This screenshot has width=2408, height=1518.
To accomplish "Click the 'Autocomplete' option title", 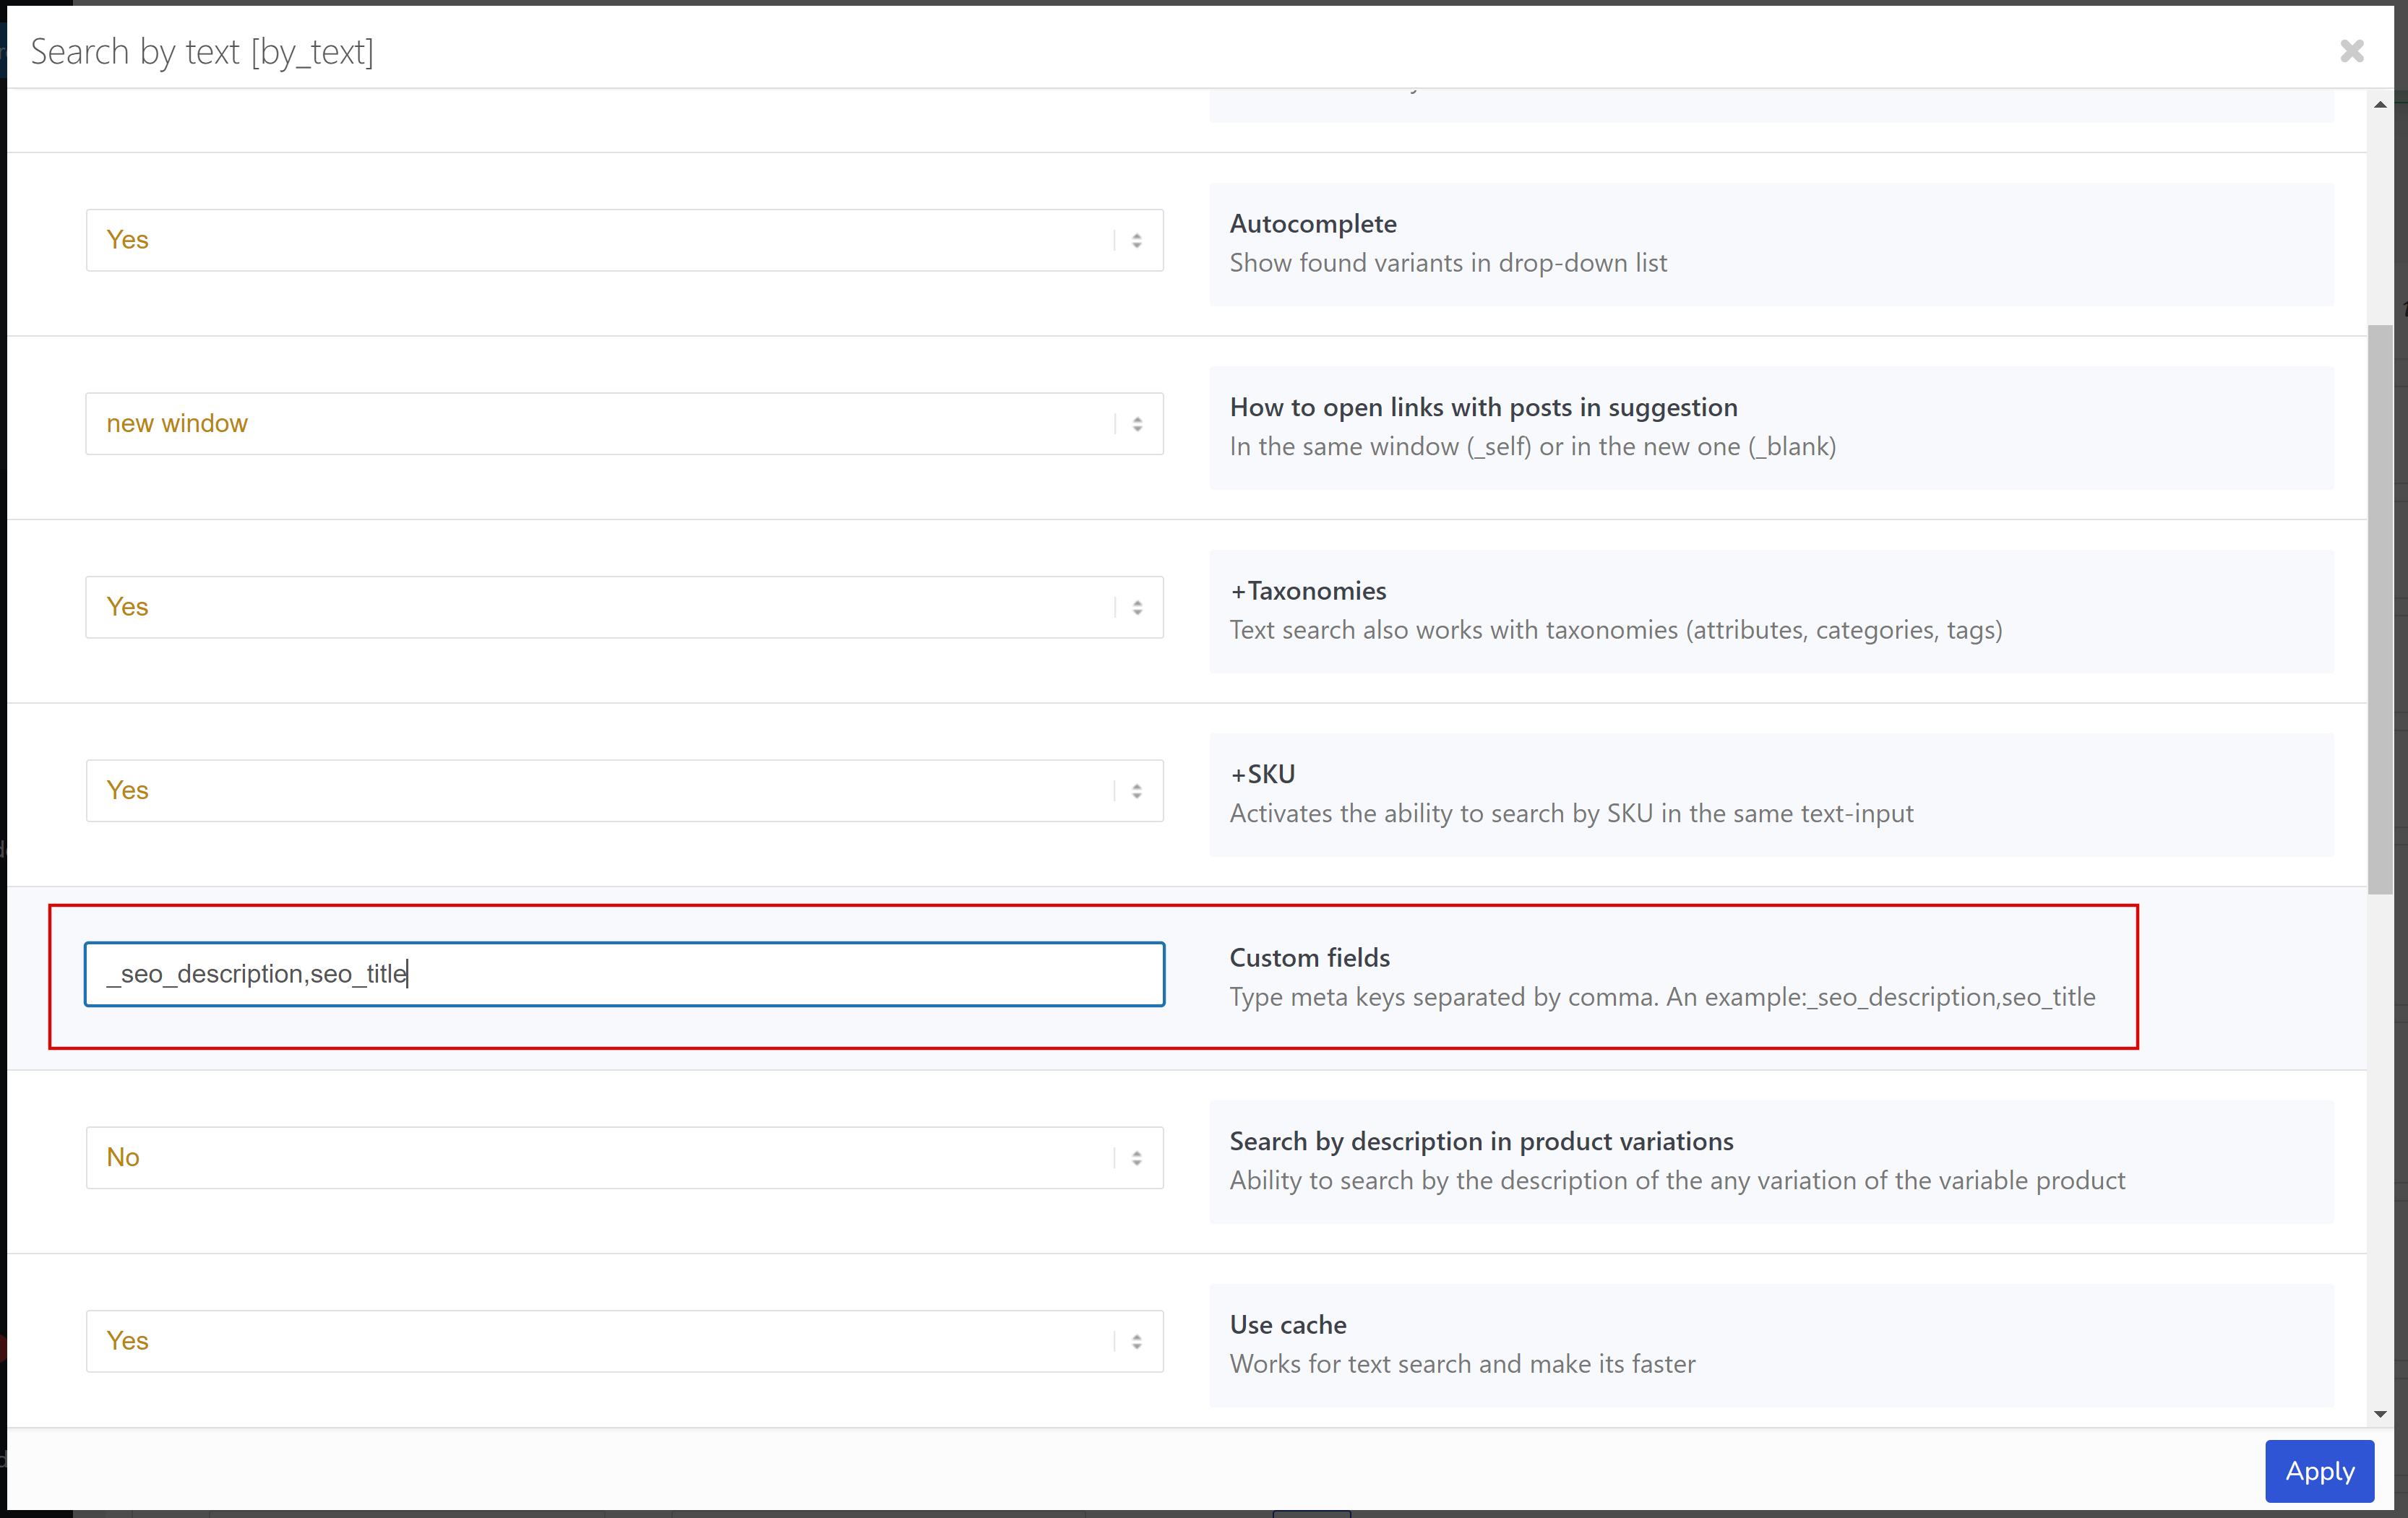I will point(1313,224).
